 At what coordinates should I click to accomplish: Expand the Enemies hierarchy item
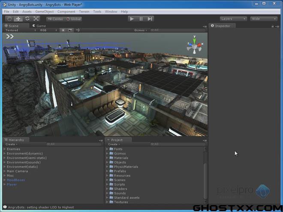pos(5,149)
